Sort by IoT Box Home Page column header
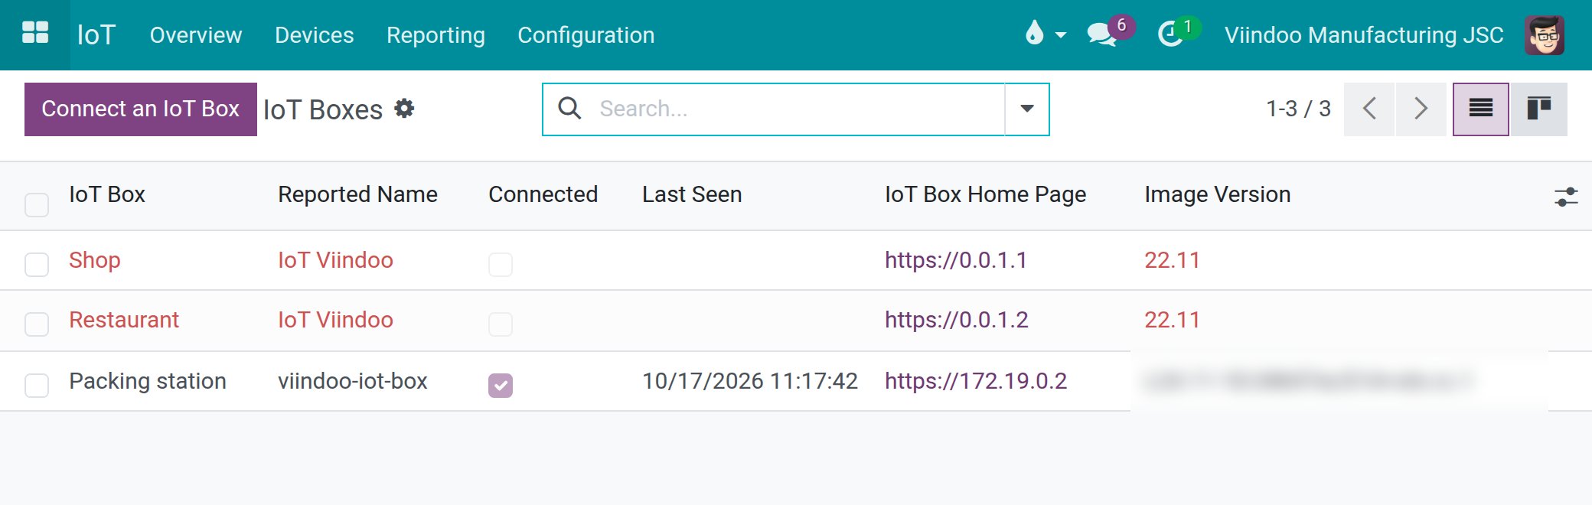 coord(986,195)
